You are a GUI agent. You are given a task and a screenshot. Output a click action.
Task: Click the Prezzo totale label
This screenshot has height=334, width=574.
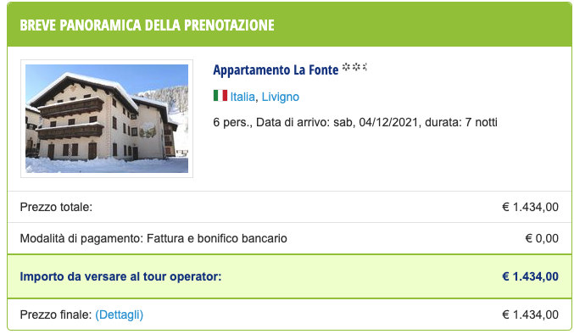[x=56, y=207]
